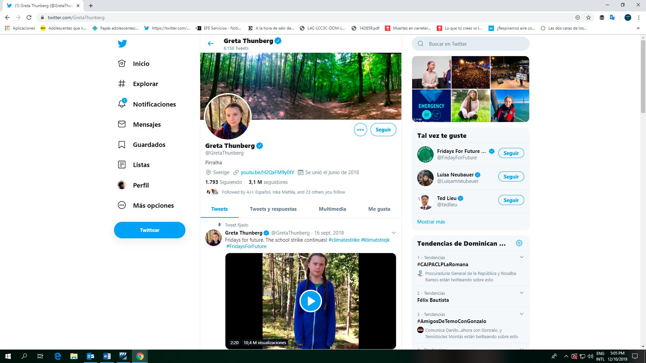Open Notificaciones bell icon
This screenshot has height=363, width=646.
122,104
